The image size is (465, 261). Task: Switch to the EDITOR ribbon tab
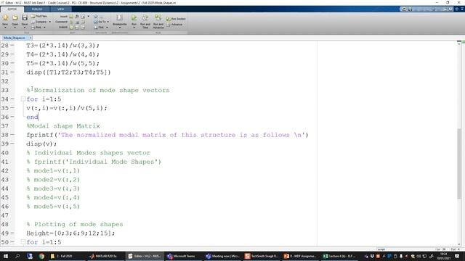12,9
